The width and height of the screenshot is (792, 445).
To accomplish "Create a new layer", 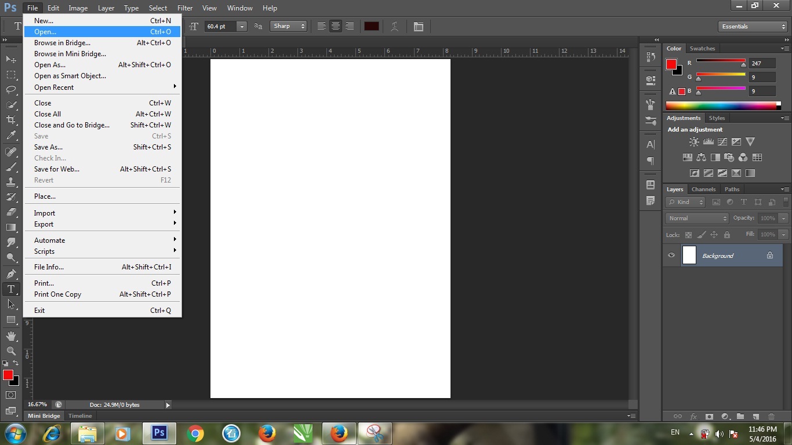I will (755, 416).
